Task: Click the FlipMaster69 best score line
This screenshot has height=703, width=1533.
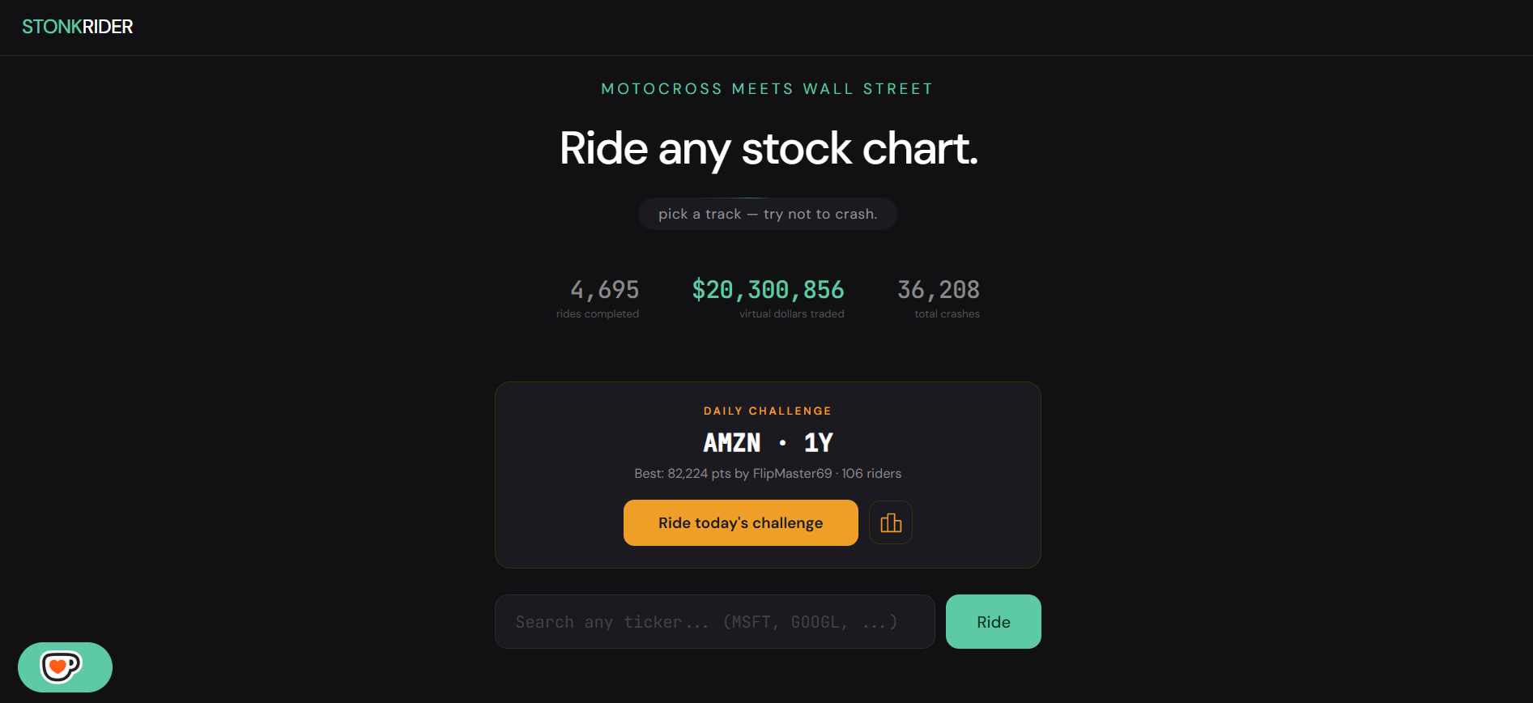Action: (768, 473)
